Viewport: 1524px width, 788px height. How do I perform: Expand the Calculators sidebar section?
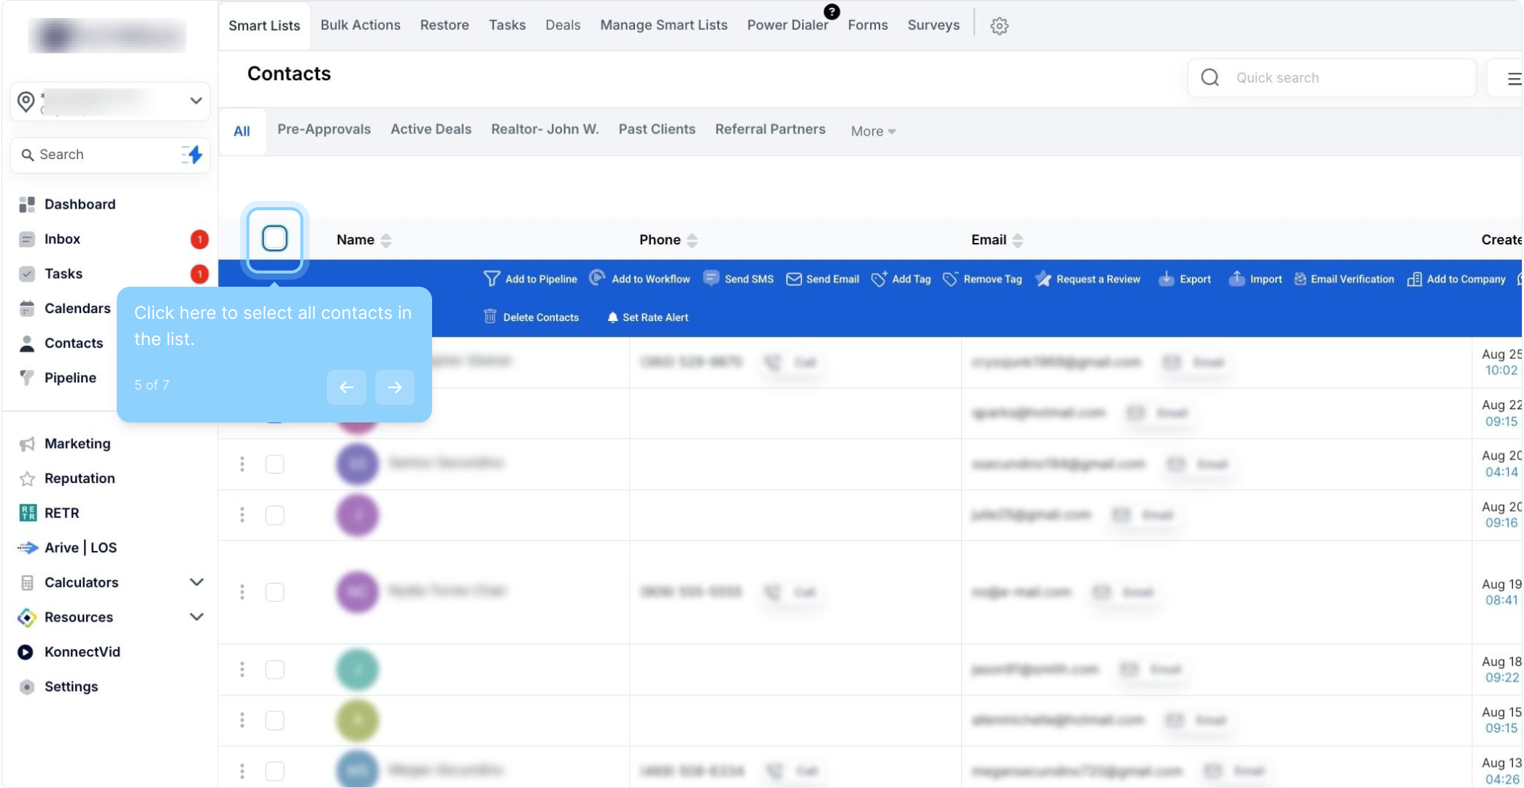click(x=196, y=582)
